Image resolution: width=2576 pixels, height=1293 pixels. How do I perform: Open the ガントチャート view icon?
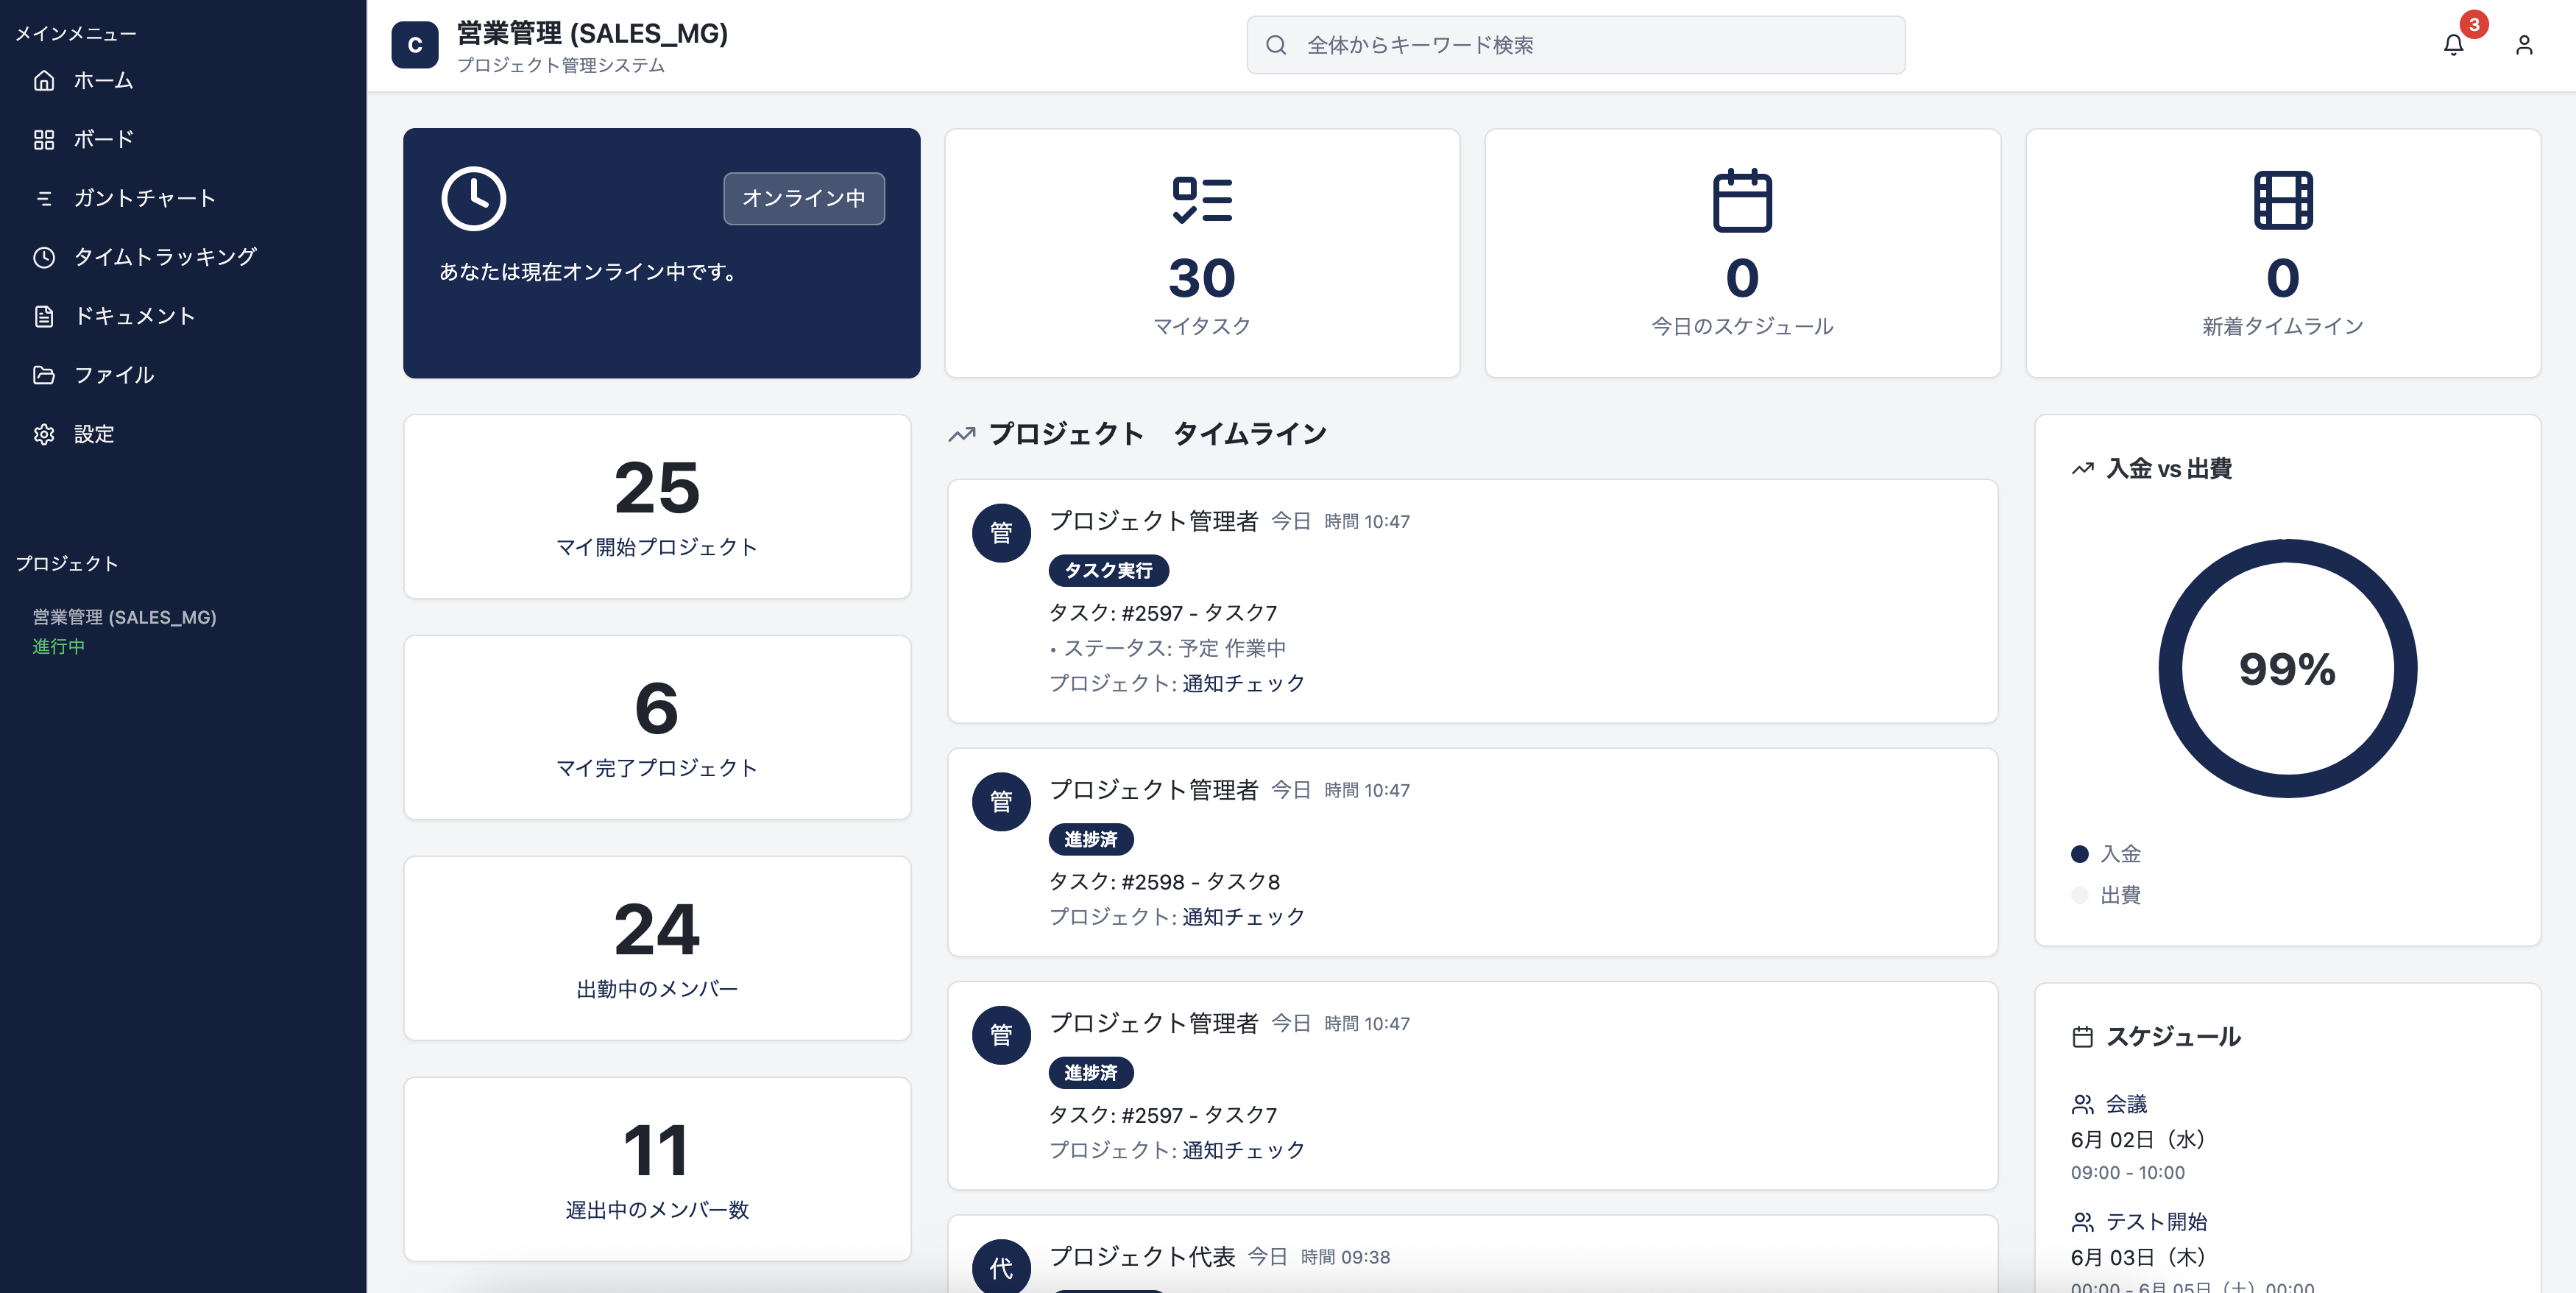(x=44, y=198)
